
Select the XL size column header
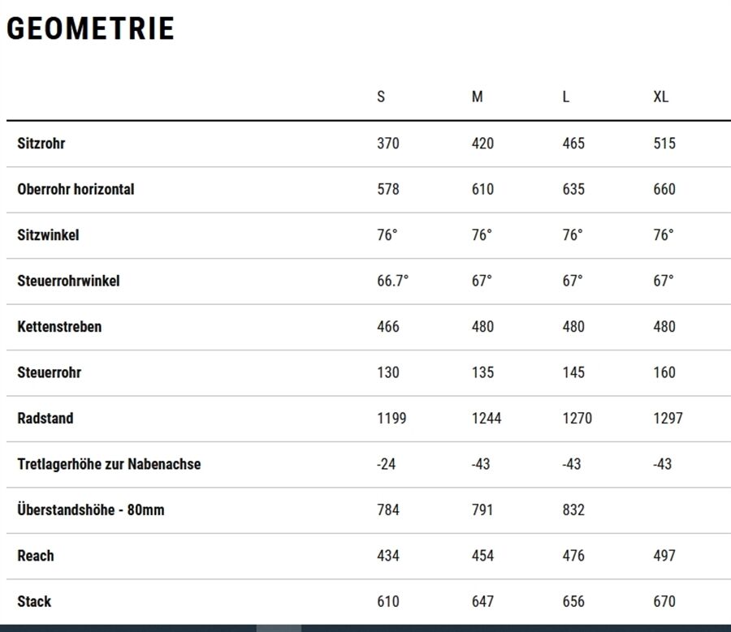tap(660, 97)
